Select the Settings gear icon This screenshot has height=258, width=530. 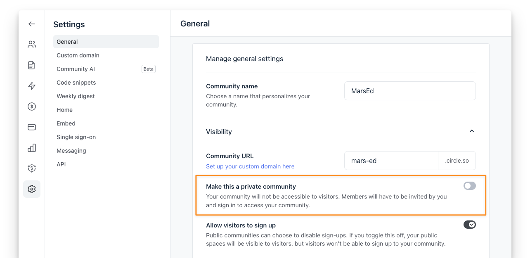tap(31, 189)
